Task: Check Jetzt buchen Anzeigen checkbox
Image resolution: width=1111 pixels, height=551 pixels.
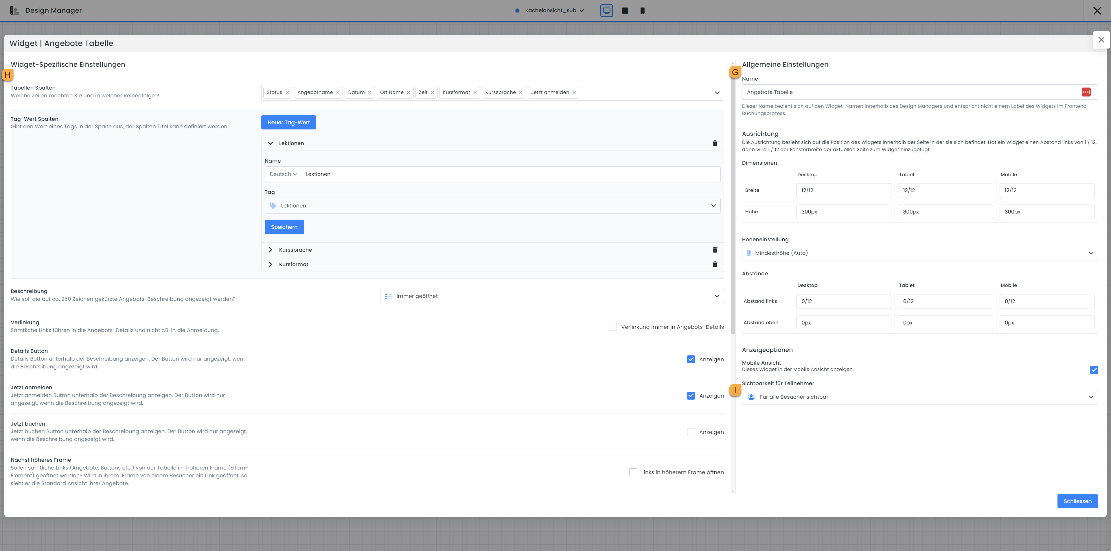Action: click(x=691, y=432)
